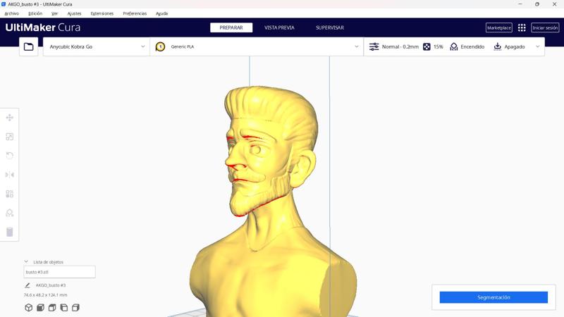Viewport: 564px width, 317px height.
Task: Expand the Generic PLA material dropdown
Action: click(357, 46)
